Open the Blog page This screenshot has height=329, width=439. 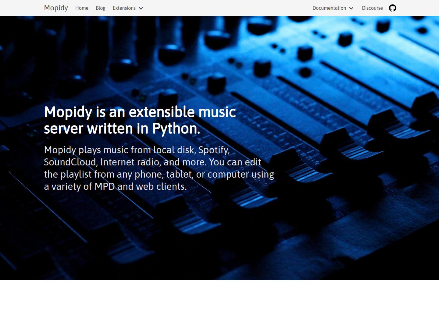pos(101,8)
